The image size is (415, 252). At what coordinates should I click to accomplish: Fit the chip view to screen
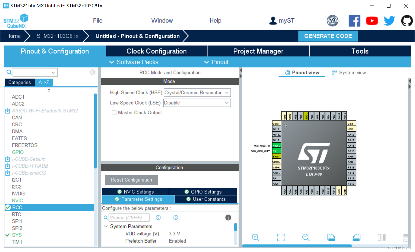click(281, 237)
